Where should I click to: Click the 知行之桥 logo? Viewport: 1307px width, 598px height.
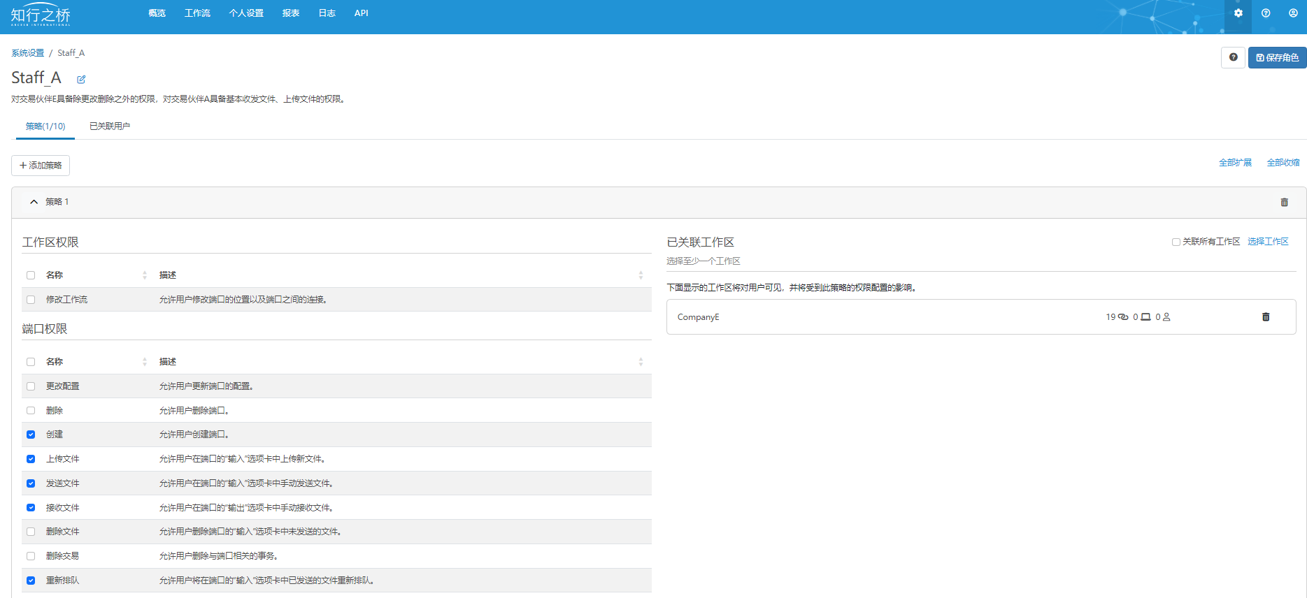(41, 15)
